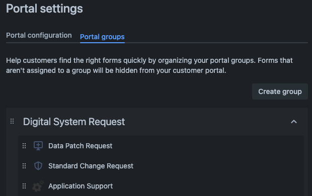Screen dimensions: 312x196
Task: Click the Create group button
Action: [280, 91]
